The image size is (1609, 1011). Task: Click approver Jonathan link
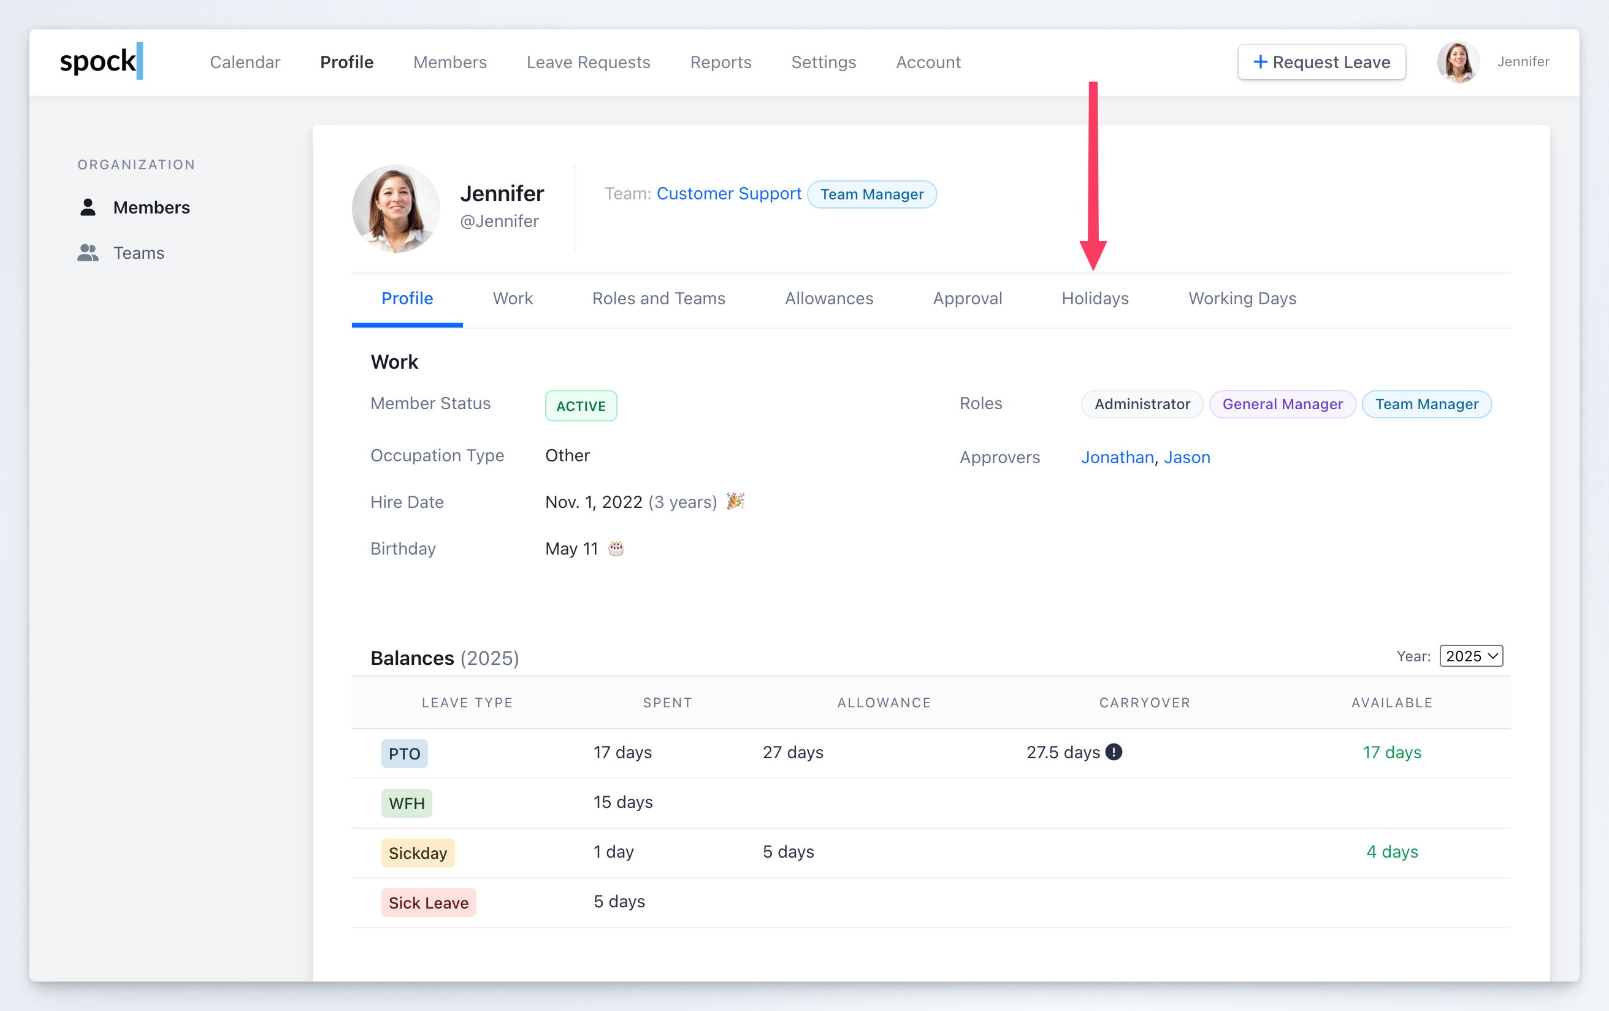[1117, 458]
